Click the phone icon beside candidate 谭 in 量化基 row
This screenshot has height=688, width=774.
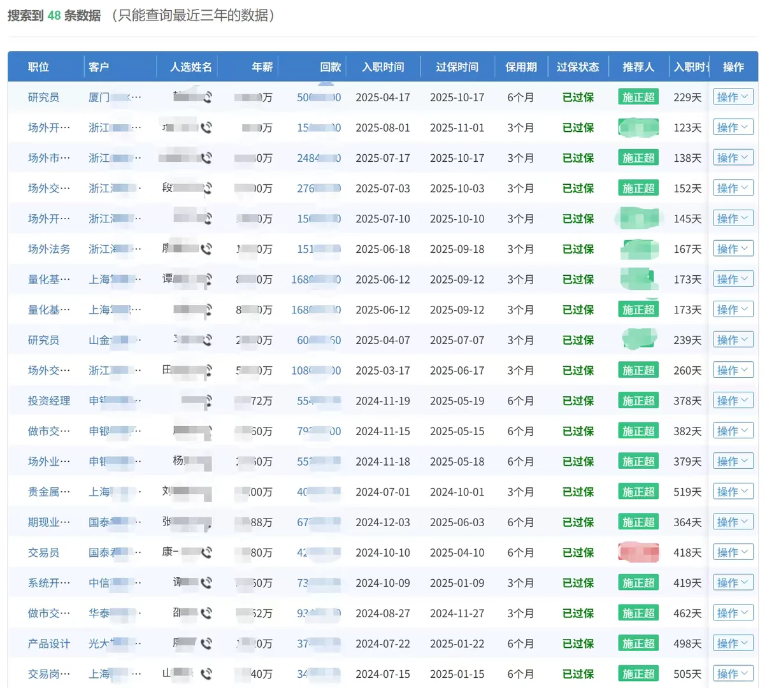pyautogui.click(x=207, y=279)
